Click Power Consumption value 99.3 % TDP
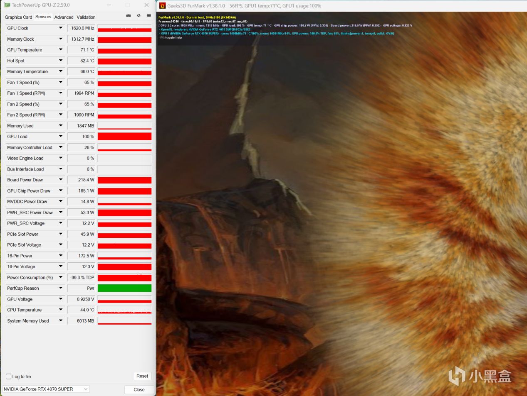This screenshot has height=396, width=527. click(82, 277)
